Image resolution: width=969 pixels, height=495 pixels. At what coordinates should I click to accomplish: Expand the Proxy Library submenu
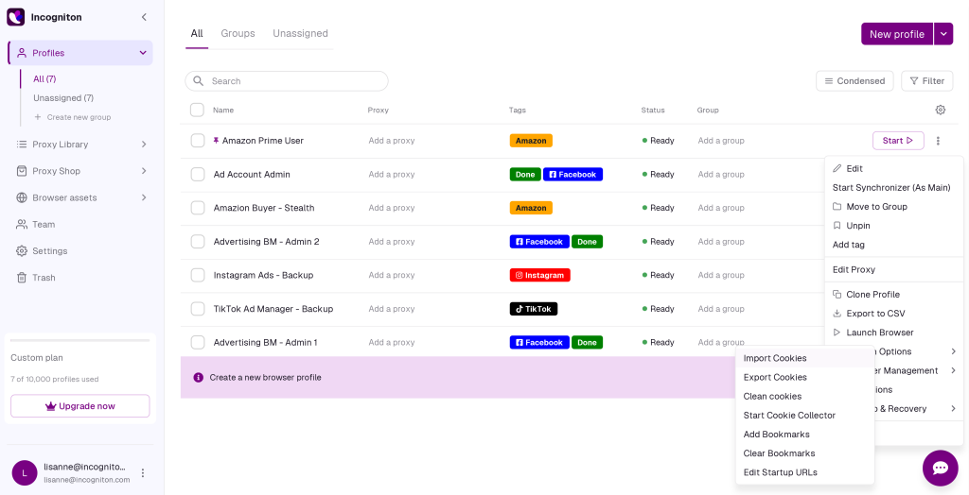pos(144,145)
